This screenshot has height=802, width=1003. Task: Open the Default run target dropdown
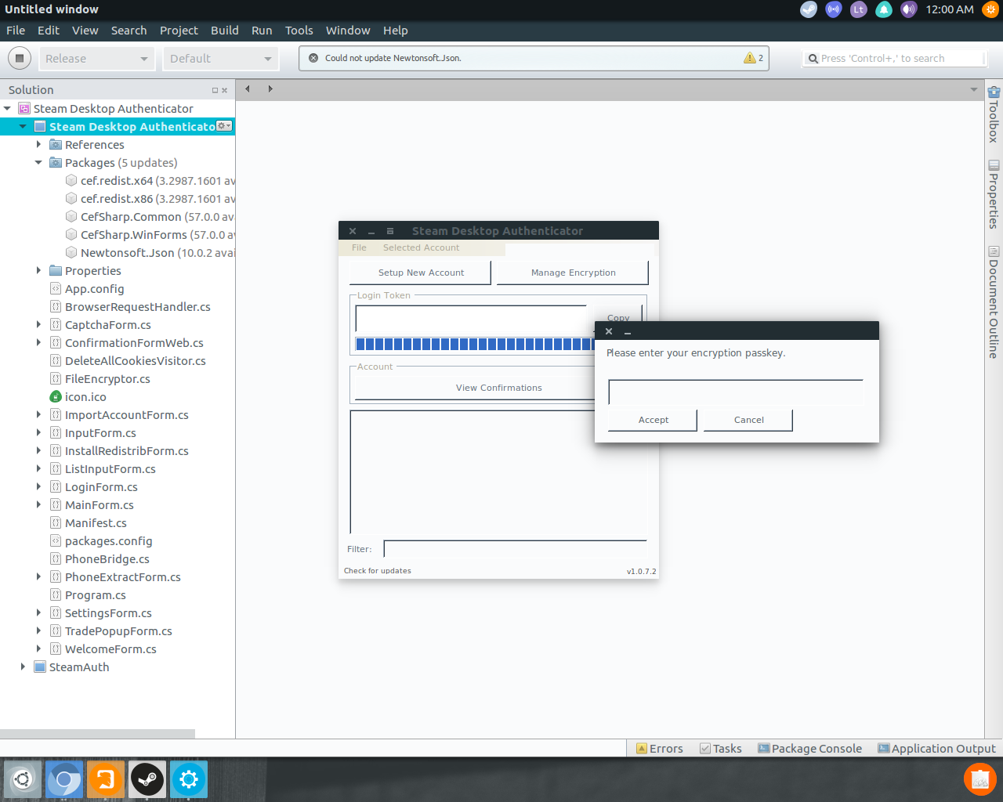pos(220,58)
